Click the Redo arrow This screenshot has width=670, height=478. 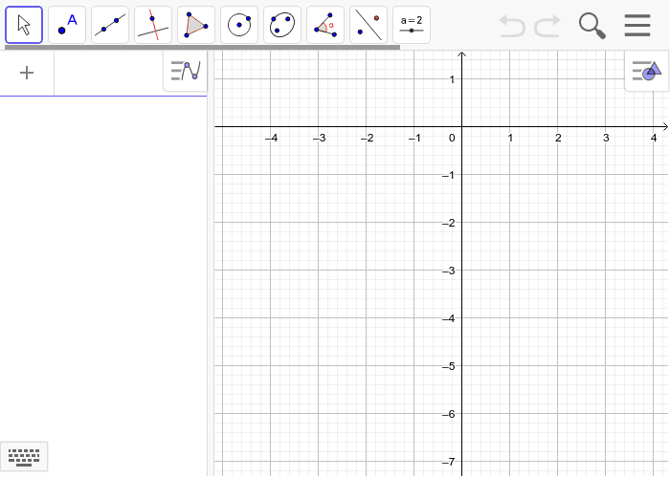[x=547, y=26]
